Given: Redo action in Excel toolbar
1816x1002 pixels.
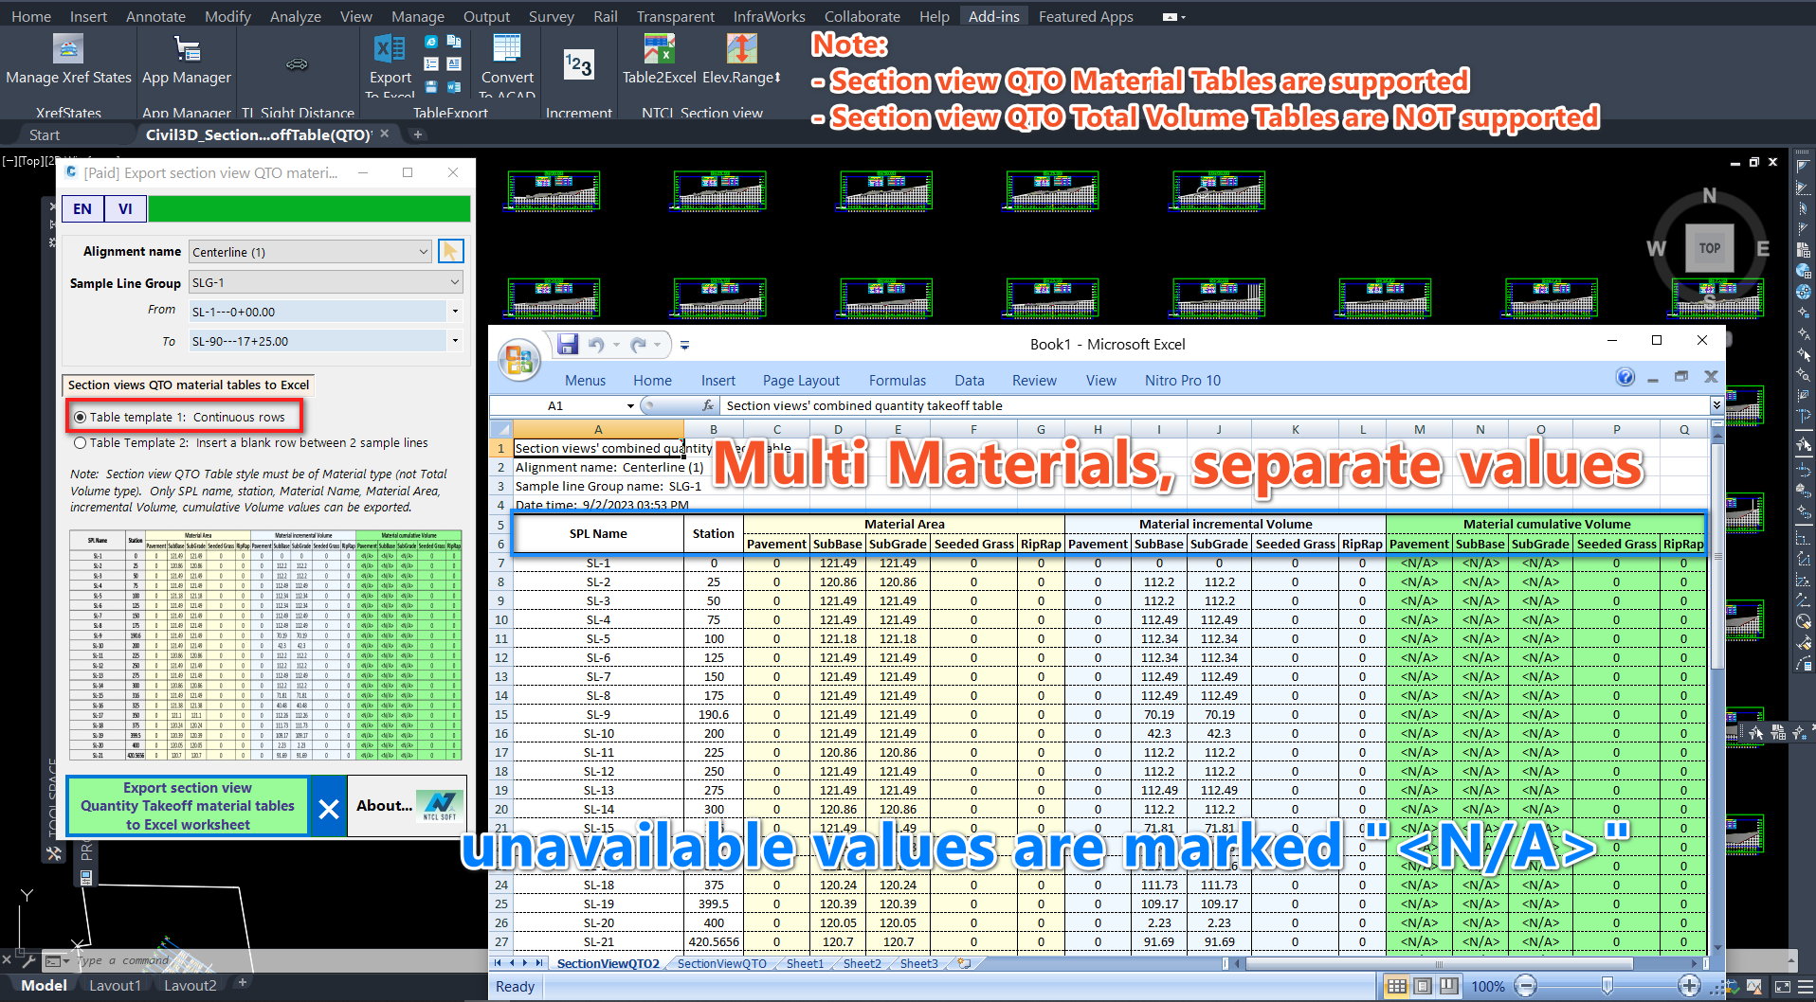Looking at the screenshot, I should [x=638, y=345].
